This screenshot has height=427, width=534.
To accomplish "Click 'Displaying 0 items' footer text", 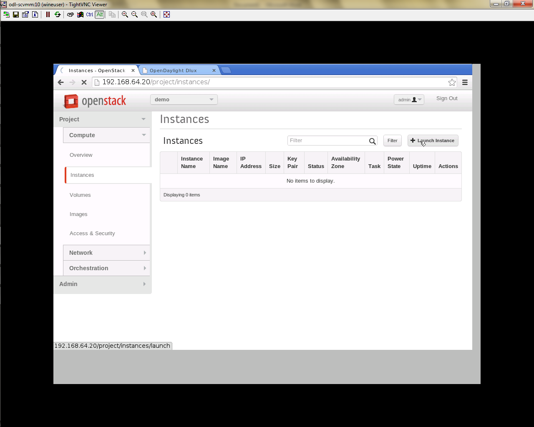I will [182, 195].
